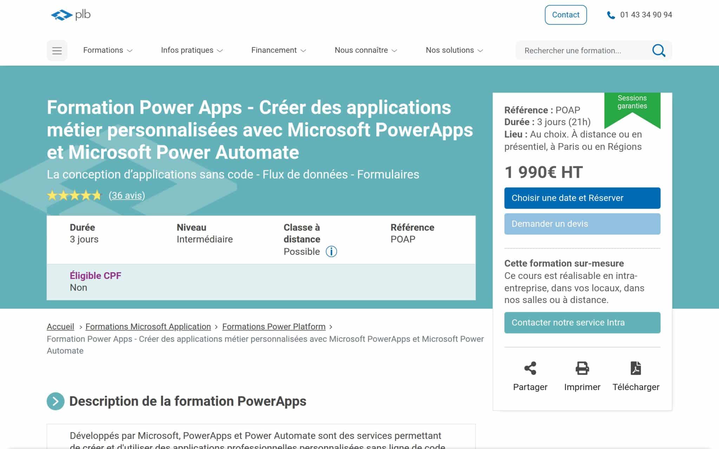Screen dimensions: 719x449
Task: Click the Référence POAP value in info bar
Action: [403, 239]
